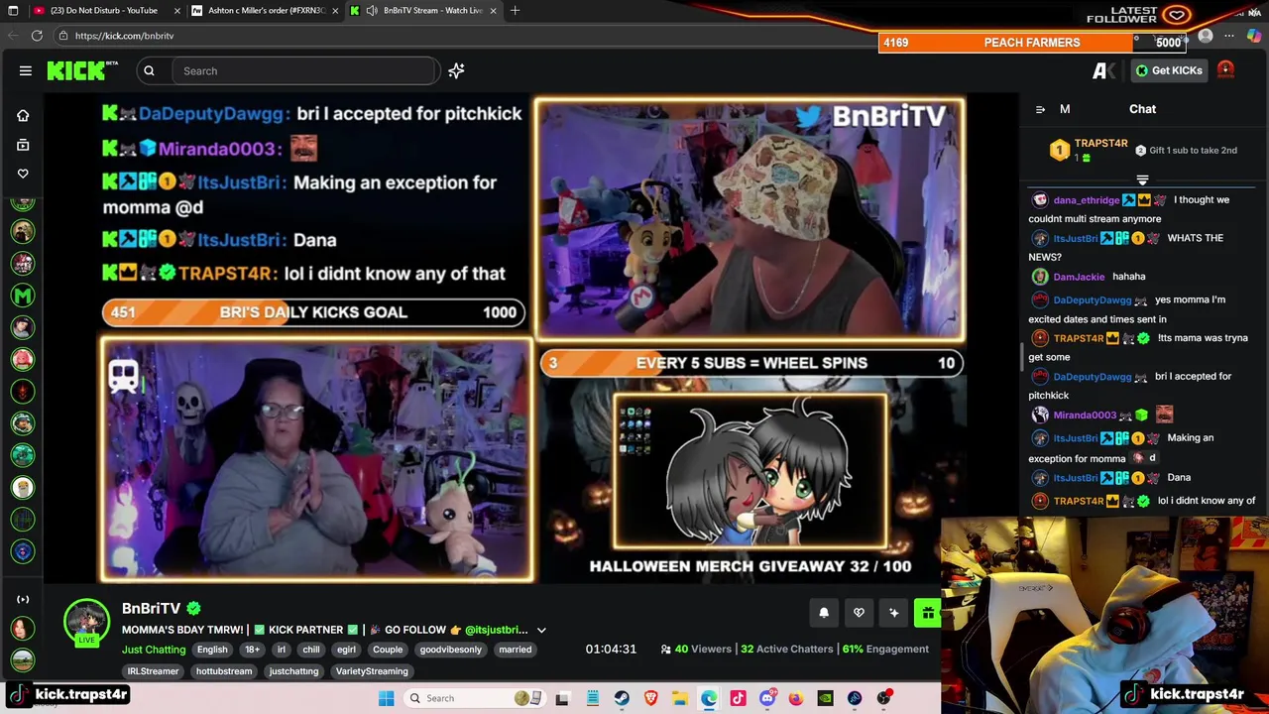Click in the Kick search field
The height and width of the screenshot is (714, 1269).
302,70
